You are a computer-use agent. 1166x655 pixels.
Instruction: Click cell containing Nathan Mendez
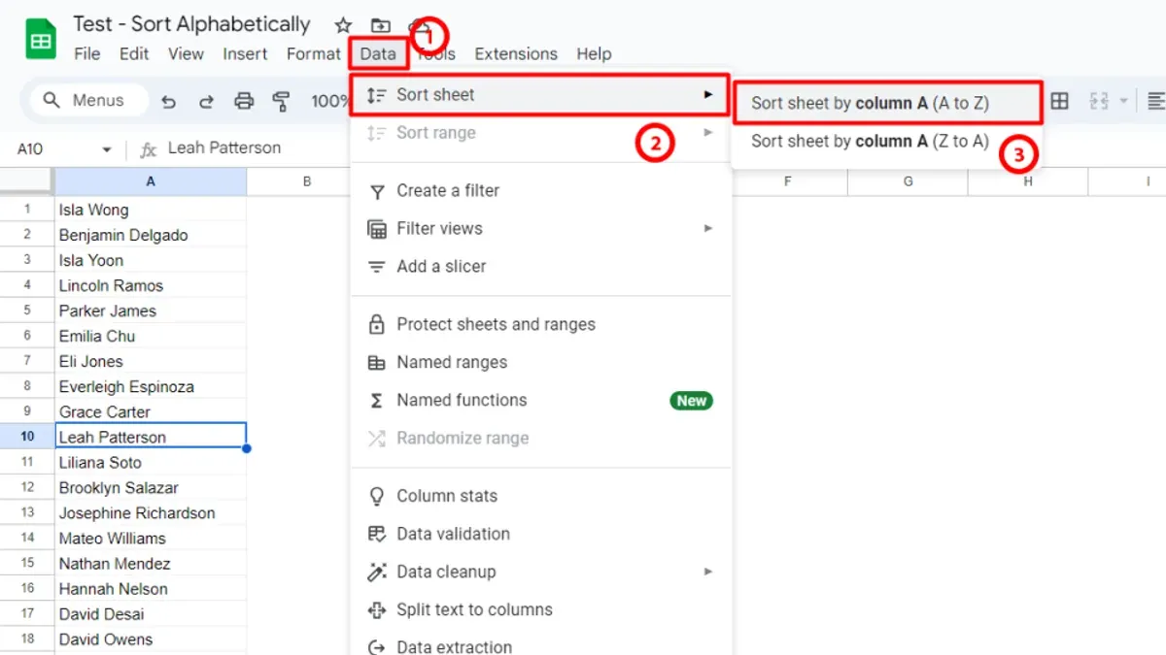[151, 564]
